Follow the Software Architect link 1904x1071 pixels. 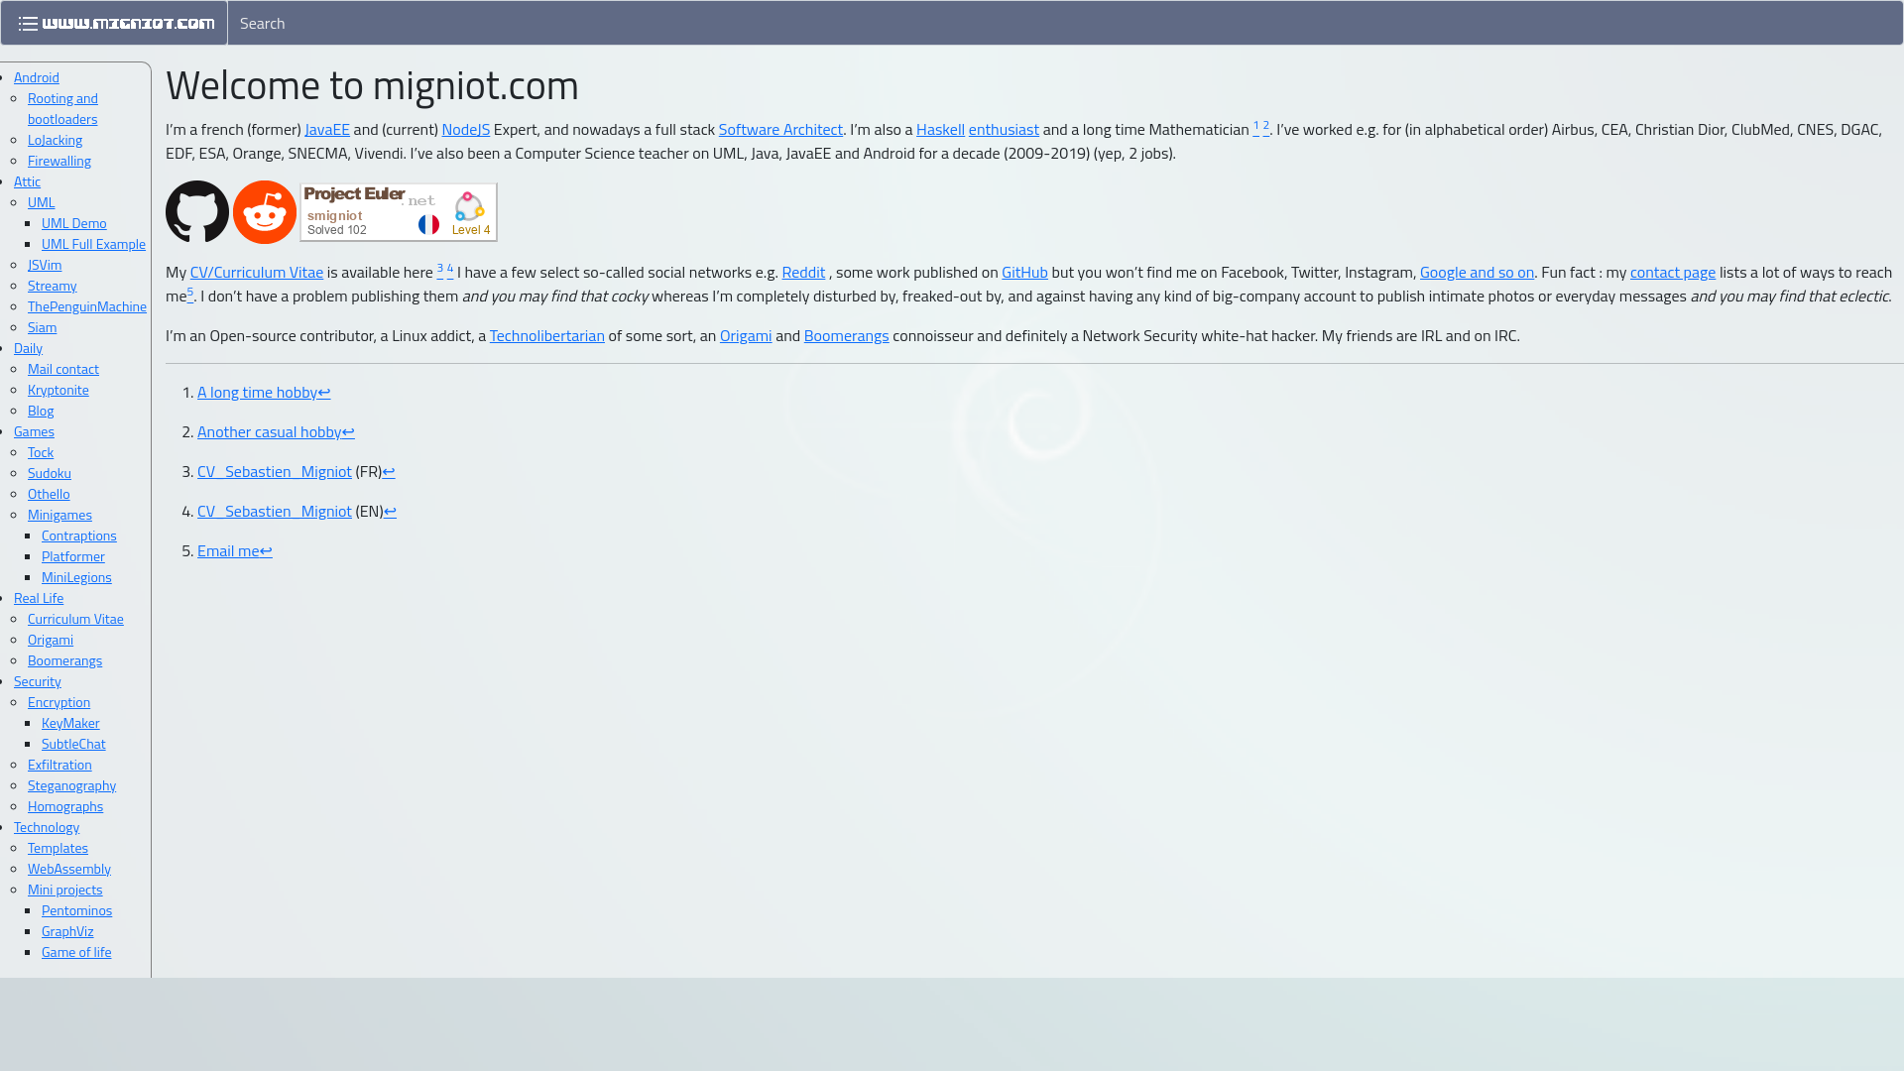(x=780, y=129)
